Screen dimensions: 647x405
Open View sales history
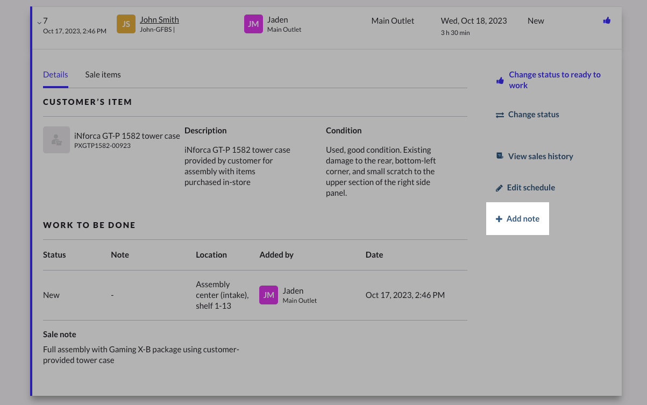tap(540, 157)
